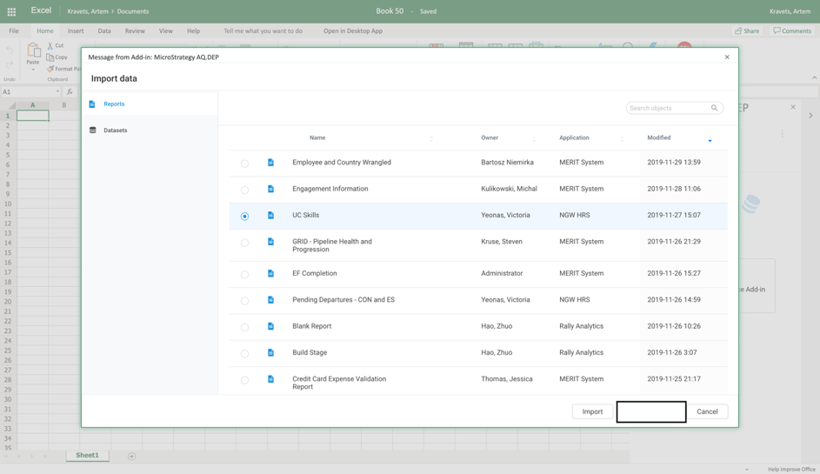The height and width of the screenshot is (474, 820).
Task: Sort reports by Name column arrows
Action: 431,138
